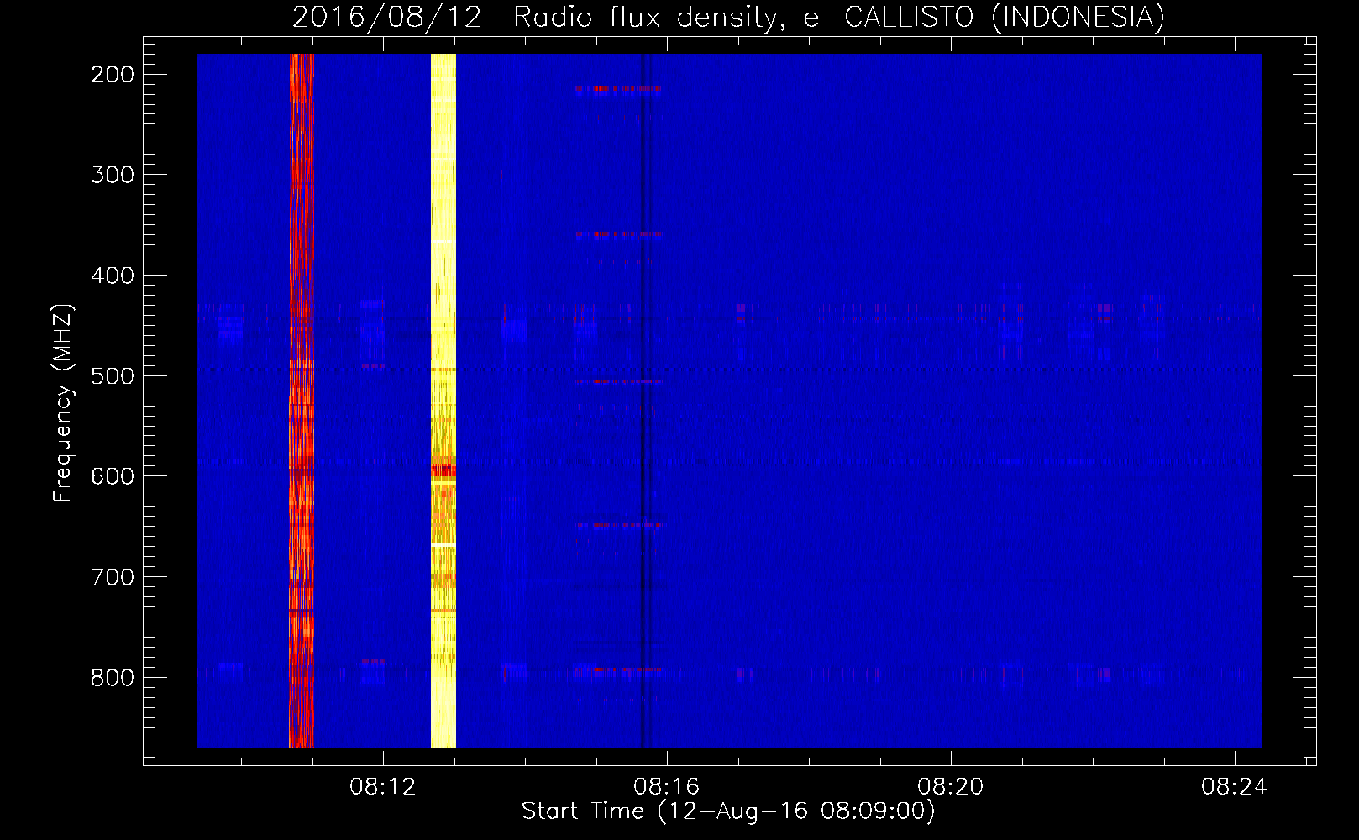Screen dimensions: 1359x840
Task: Click the thin dark vertical line near 08:16
Action: [x=643, y=401]
